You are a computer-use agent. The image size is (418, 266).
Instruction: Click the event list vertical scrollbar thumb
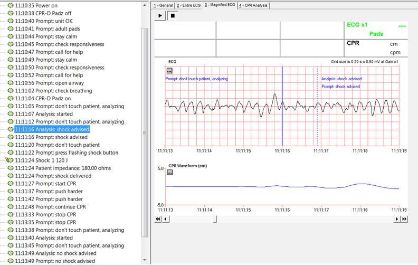[145, 132]
